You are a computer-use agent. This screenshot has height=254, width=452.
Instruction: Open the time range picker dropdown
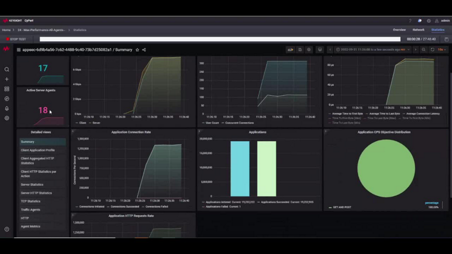point(373,50)
